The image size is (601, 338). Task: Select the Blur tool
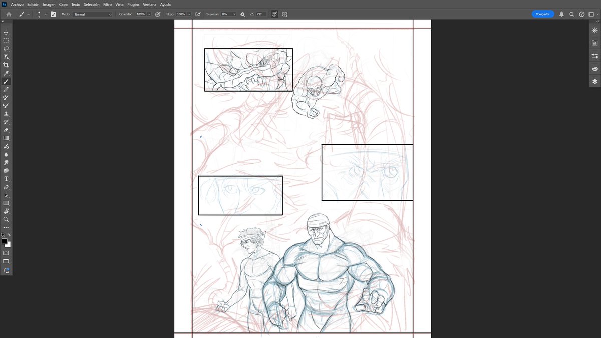pos(6,154)
